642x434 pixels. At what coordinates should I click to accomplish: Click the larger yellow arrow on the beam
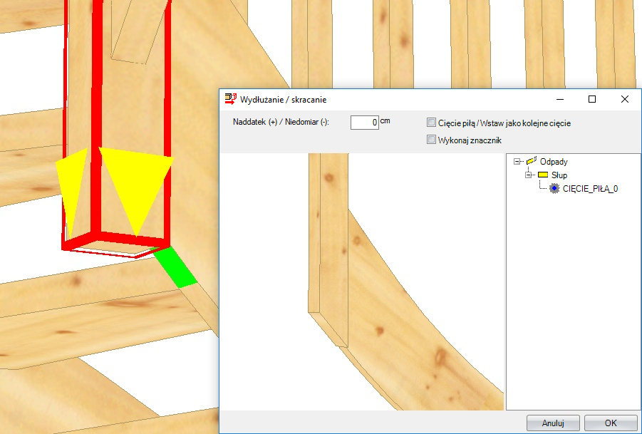(x=135, y=187)
